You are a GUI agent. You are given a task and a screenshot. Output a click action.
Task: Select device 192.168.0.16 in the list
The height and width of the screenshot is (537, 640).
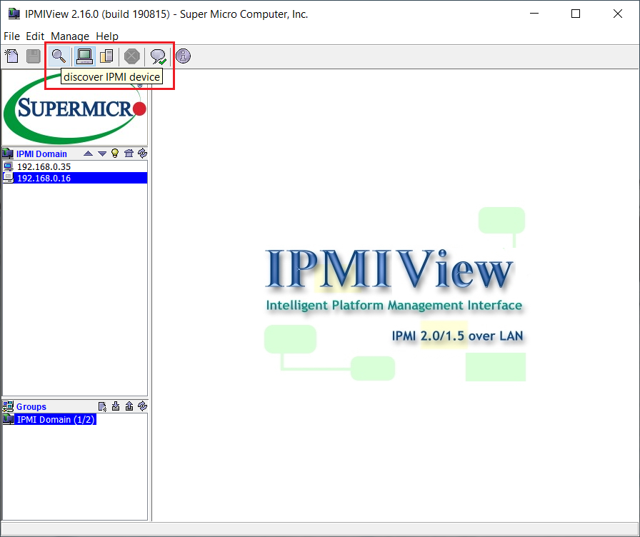pos(75,178)
